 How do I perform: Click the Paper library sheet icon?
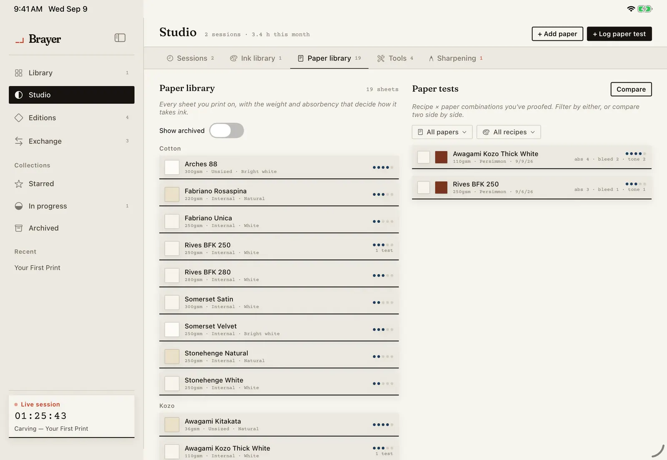tap(301, 58)
